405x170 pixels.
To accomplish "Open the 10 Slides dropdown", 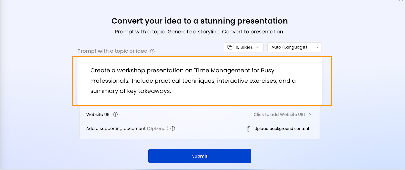I will point(244,47).
